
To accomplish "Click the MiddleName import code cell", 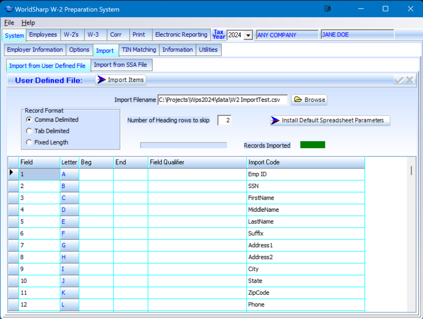I will 306,210.
